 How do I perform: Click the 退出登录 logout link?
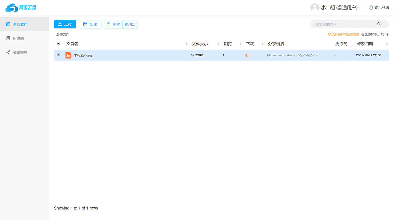381,7
